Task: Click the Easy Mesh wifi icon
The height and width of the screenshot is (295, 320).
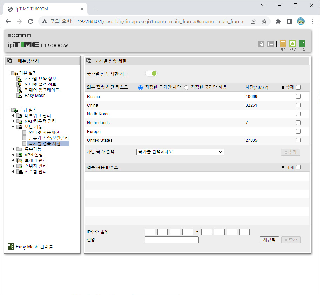Action: coord(19,96)
